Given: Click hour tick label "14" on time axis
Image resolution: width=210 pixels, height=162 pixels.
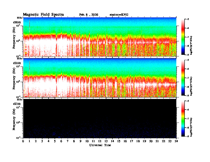Looking at the screenshot, I should 112,141.
